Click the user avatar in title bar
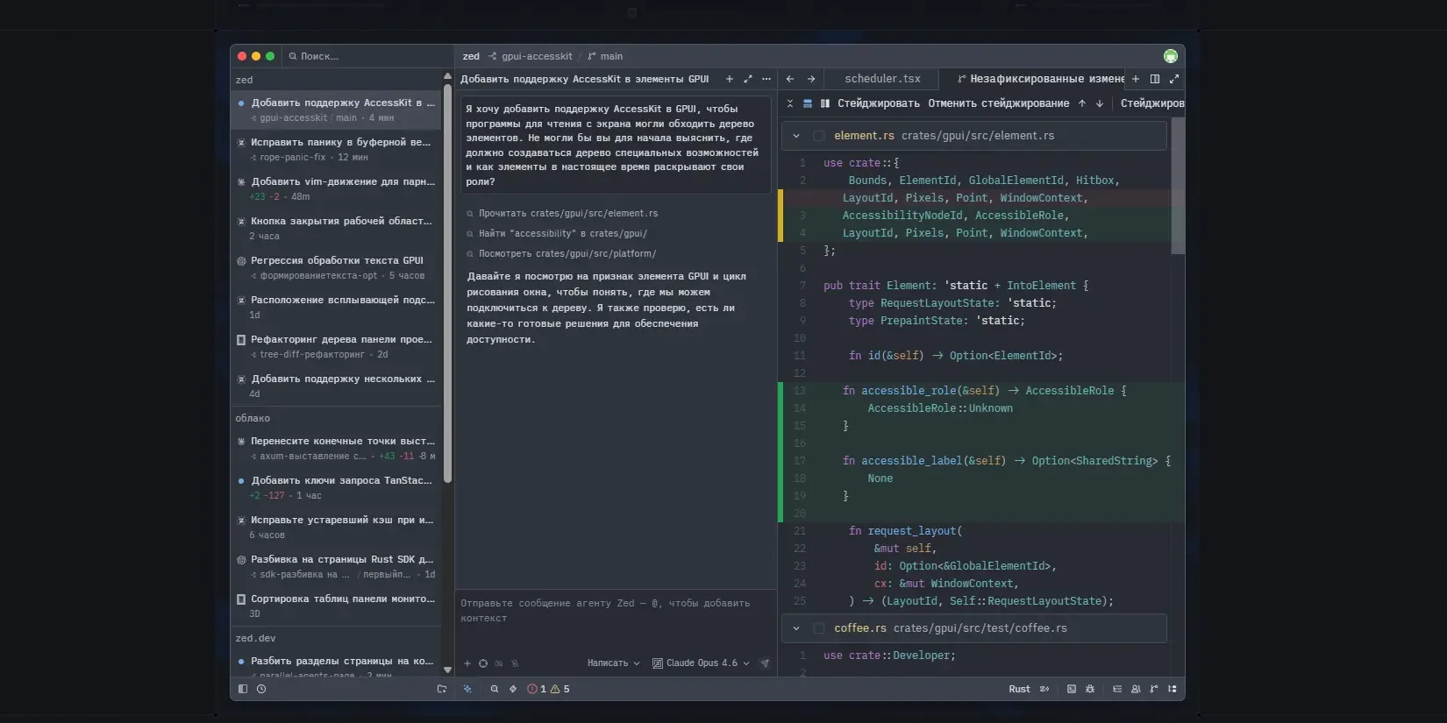1447x723 pixels. (1171, 56)
